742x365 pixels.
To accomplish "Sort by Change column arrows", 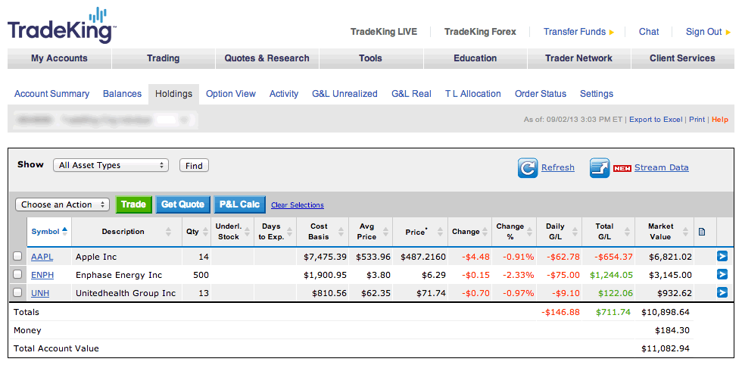I will (x=485, y=232).
